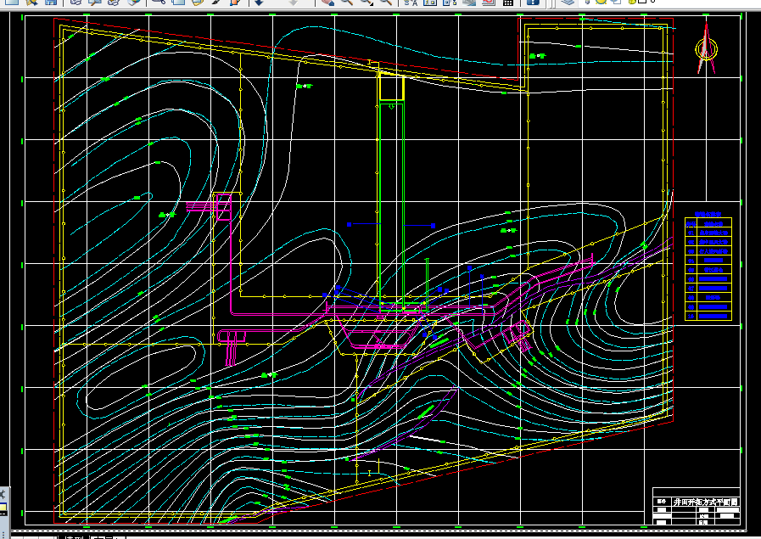
Task: Open the Help question-mark icon
Action: pyautogui.click(x=533, y=2)
